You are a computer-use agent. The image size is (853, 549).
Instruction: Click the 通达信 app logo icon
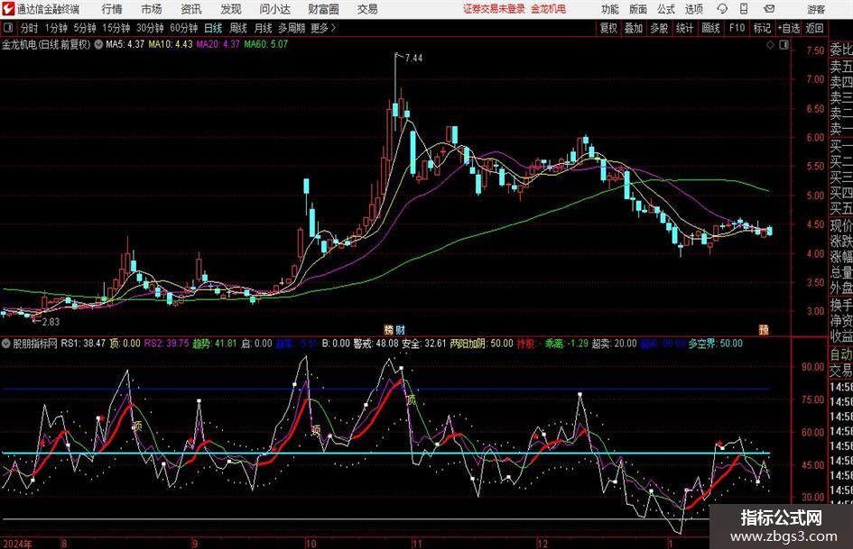click(x=8, y=9)
